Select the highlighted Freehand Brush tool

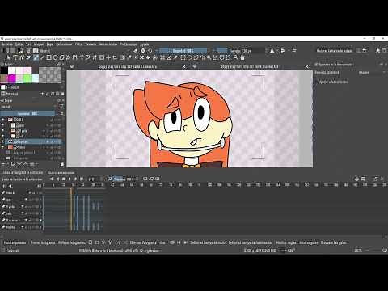(x=36, y=57)
